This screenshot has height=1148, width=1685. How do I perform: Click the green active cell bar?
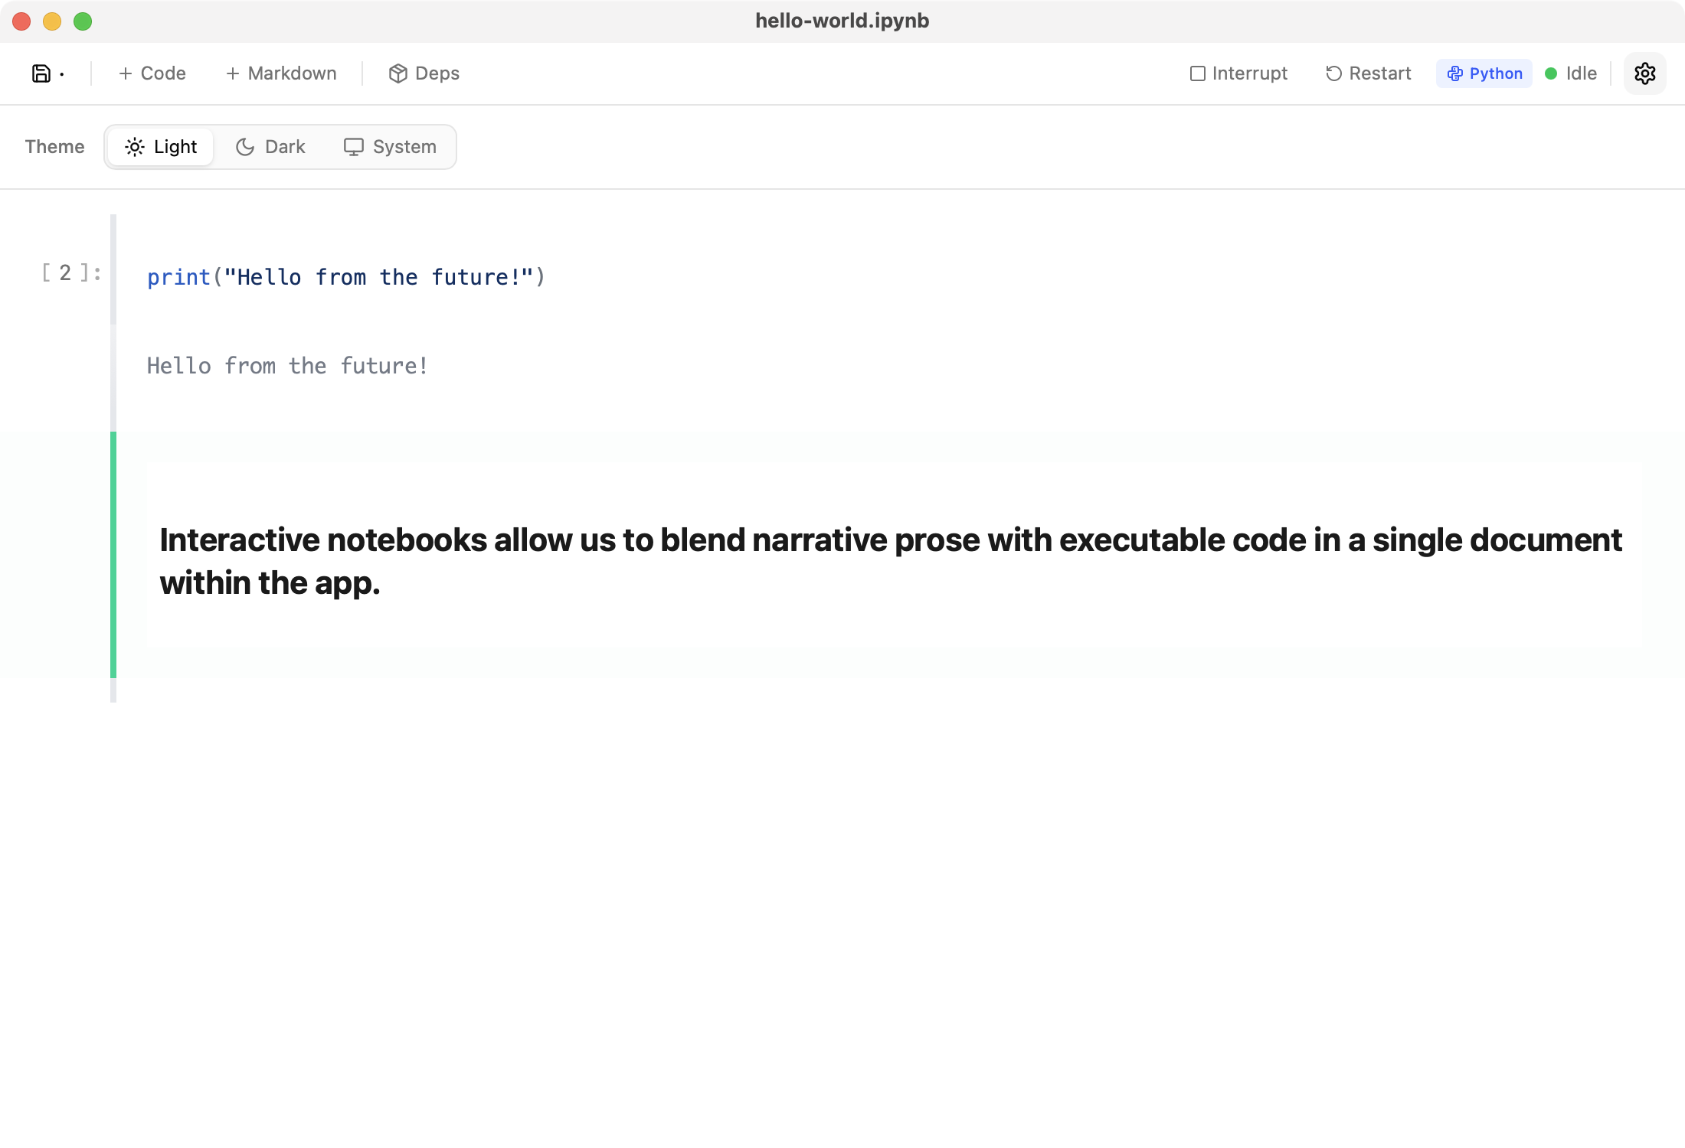click(113, 555)
